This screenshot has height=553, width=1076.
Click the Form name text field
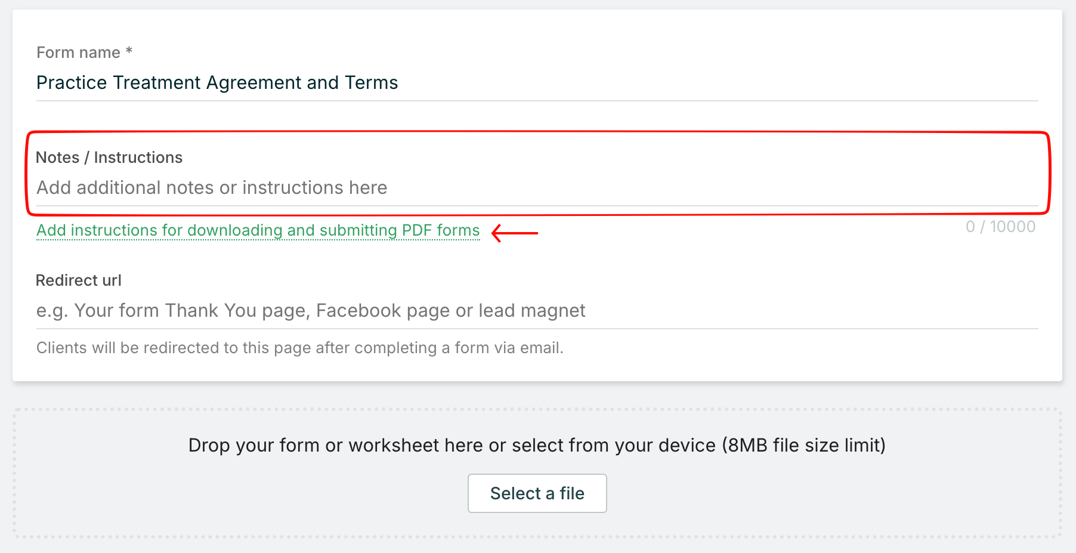pyautogui.click(x=537, y=83)
